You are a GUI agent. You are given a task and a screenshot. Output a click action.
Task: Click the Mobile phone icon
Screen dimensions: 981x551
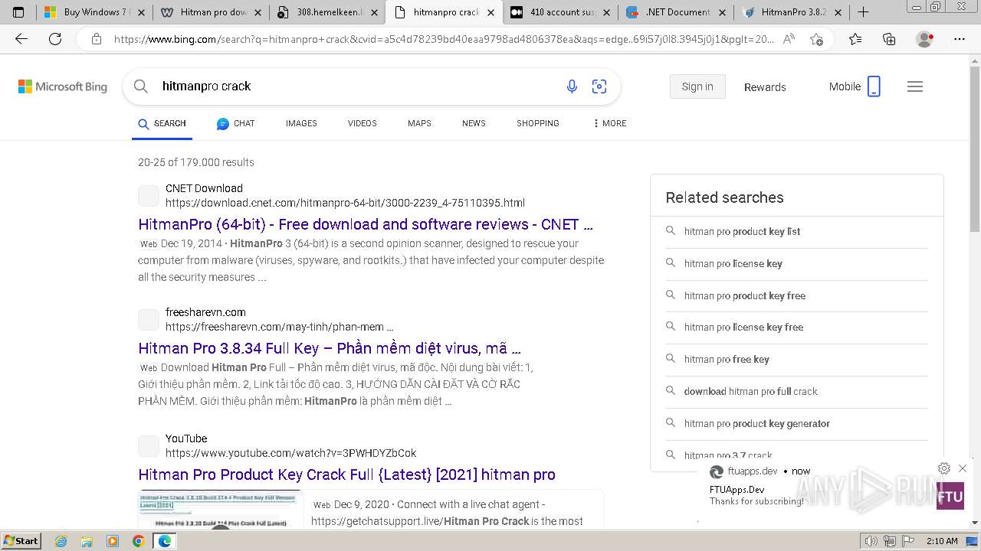pyautogui.click(x=874, y=86)
